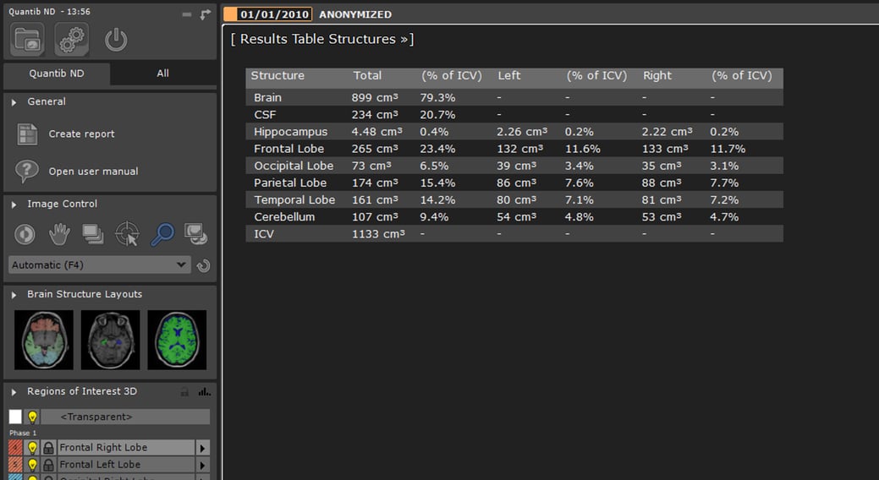Switch to the All tab
This screenshot has width=879, height=480.
point(162,74)
